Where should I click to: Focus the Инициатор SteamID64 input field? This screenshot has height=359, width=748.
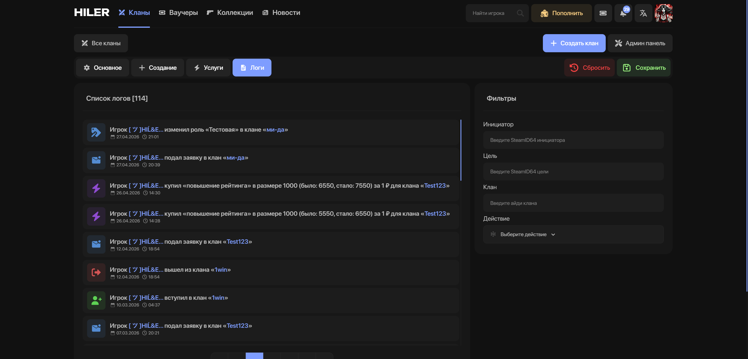point(573,140)
